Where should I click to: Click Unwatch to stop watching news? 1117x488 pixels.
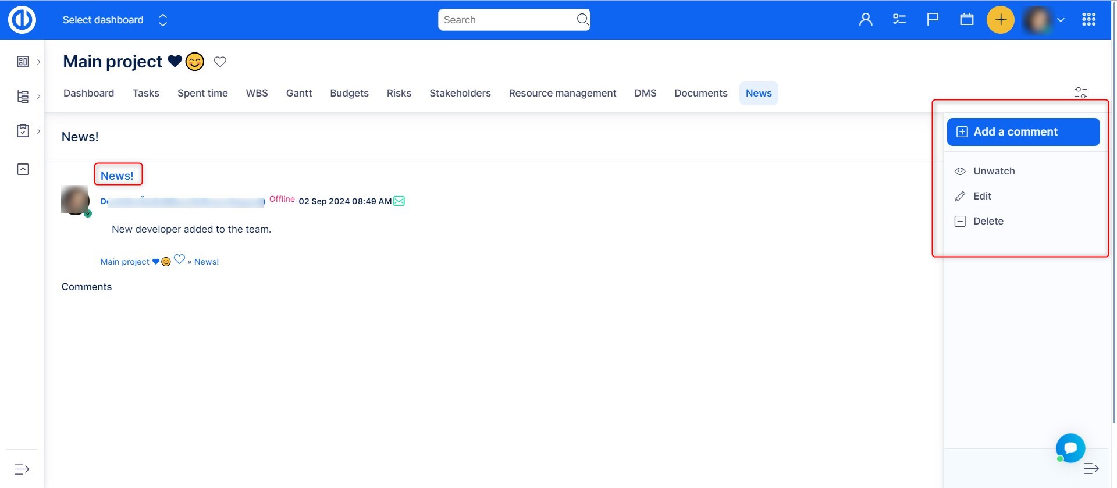[994, 171]
